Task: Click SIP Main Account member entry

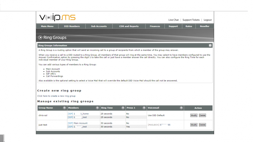Action: tap(77, 123)
